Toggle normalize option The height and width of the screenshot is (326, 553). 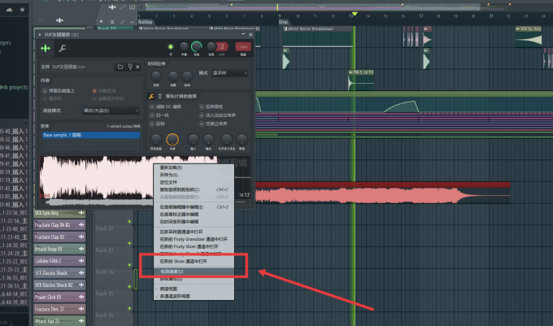tap(152, 115)
